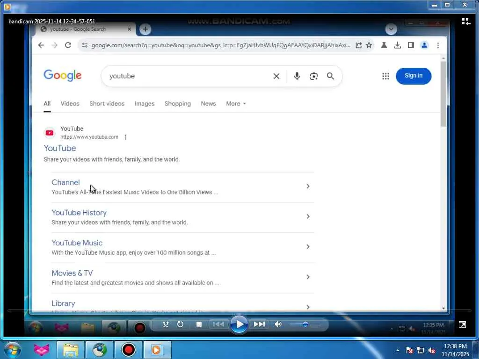This screenshot has width=479, height=359.
Task: Share this page via address bar icon
Action: click(x=359, y=45)
